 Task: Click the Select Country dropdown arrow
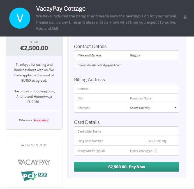coord(175,108)
